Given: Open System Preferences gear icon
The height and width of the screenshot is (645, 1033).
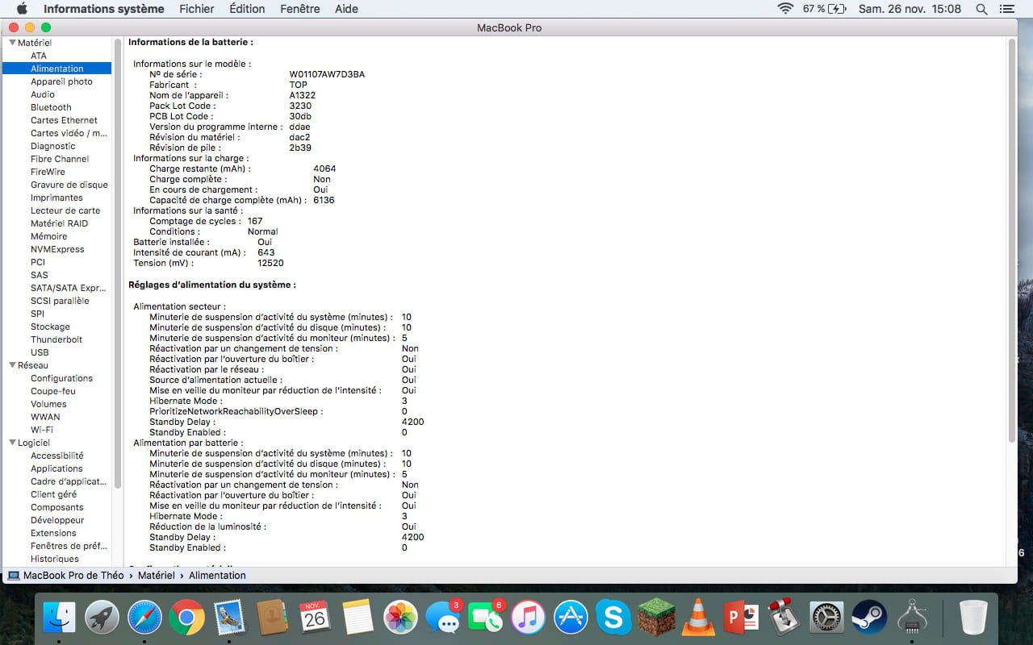Looking at the screenshot, I should 826,618.
